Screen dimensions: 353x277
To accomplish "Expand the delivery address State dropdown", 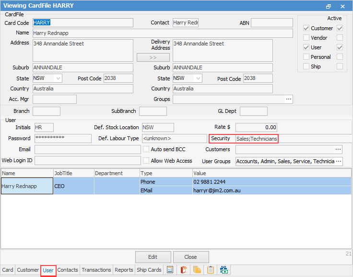I will 198,78.
